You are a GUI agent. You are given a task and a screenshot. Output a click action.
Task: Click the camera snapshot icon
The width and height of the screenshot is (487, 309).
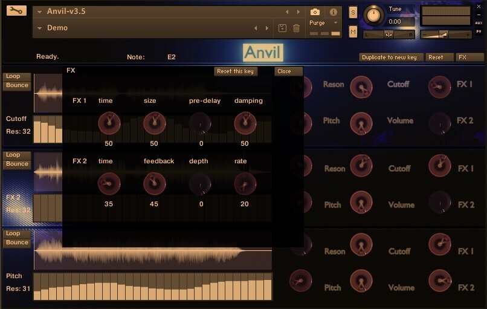315,12
